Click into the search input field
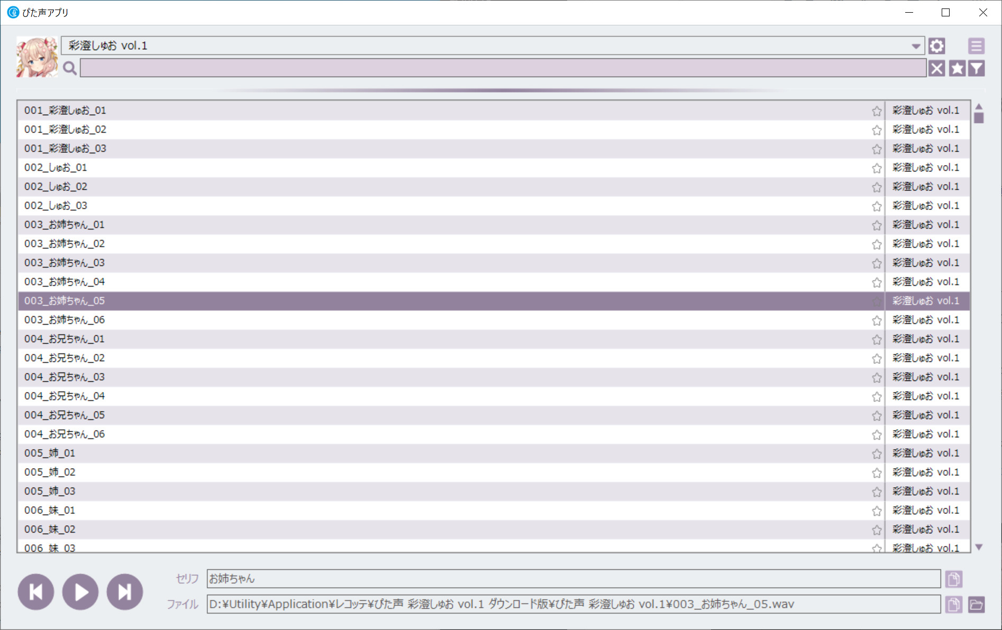 (503, 68)
